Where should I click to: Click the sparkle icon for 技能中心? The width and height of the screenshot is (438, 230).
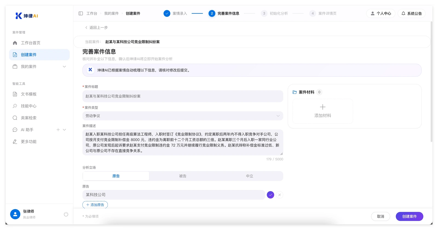pos(15,106)
